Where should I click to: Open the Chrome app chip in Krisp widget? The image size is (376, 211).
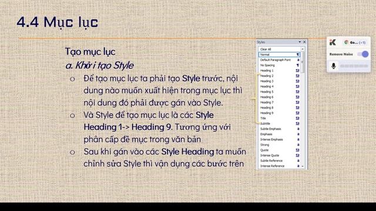click(355, 42)
